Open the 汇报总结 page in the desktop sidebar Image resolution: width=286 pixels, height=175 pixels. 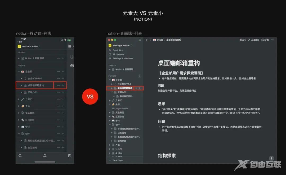click(x=119, y=117)
